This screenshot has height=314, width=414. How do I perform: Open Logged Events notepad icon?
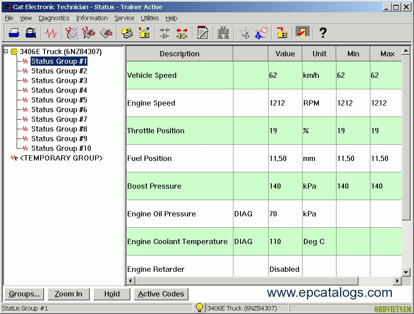click(x=106, y=33)
